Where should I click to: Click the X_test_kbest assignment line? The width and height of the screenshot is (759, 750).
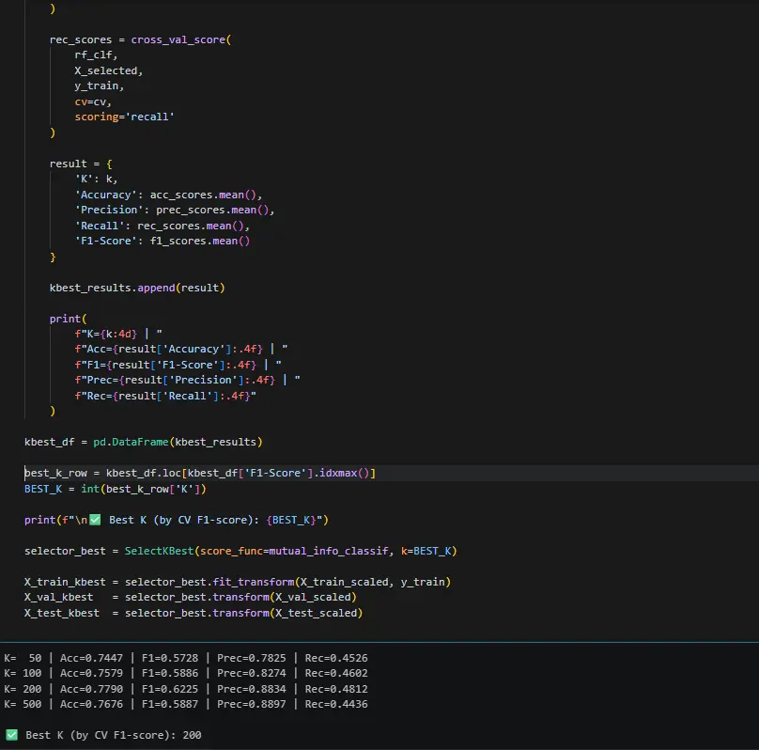(x=194, y=613)
